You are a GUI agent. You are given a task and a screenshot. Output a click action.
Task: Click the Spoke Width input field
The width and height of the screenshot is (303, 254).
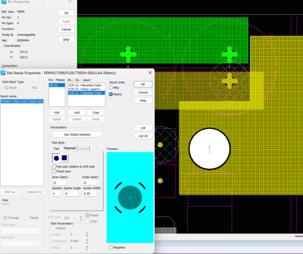[x=90, y=193]
